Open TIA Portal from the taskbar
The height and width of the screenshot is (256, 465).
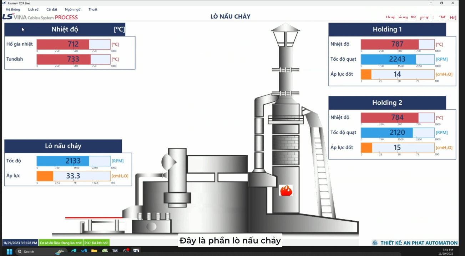point(115,251)
